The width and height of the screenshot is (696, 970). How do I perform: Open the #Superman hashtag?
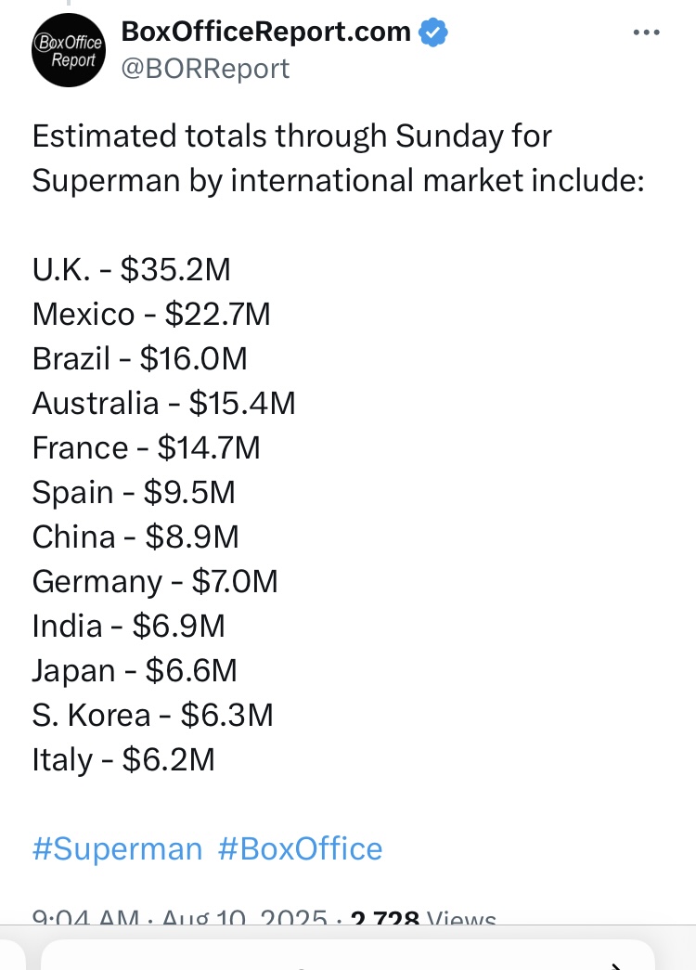click(x=117, y=848)
